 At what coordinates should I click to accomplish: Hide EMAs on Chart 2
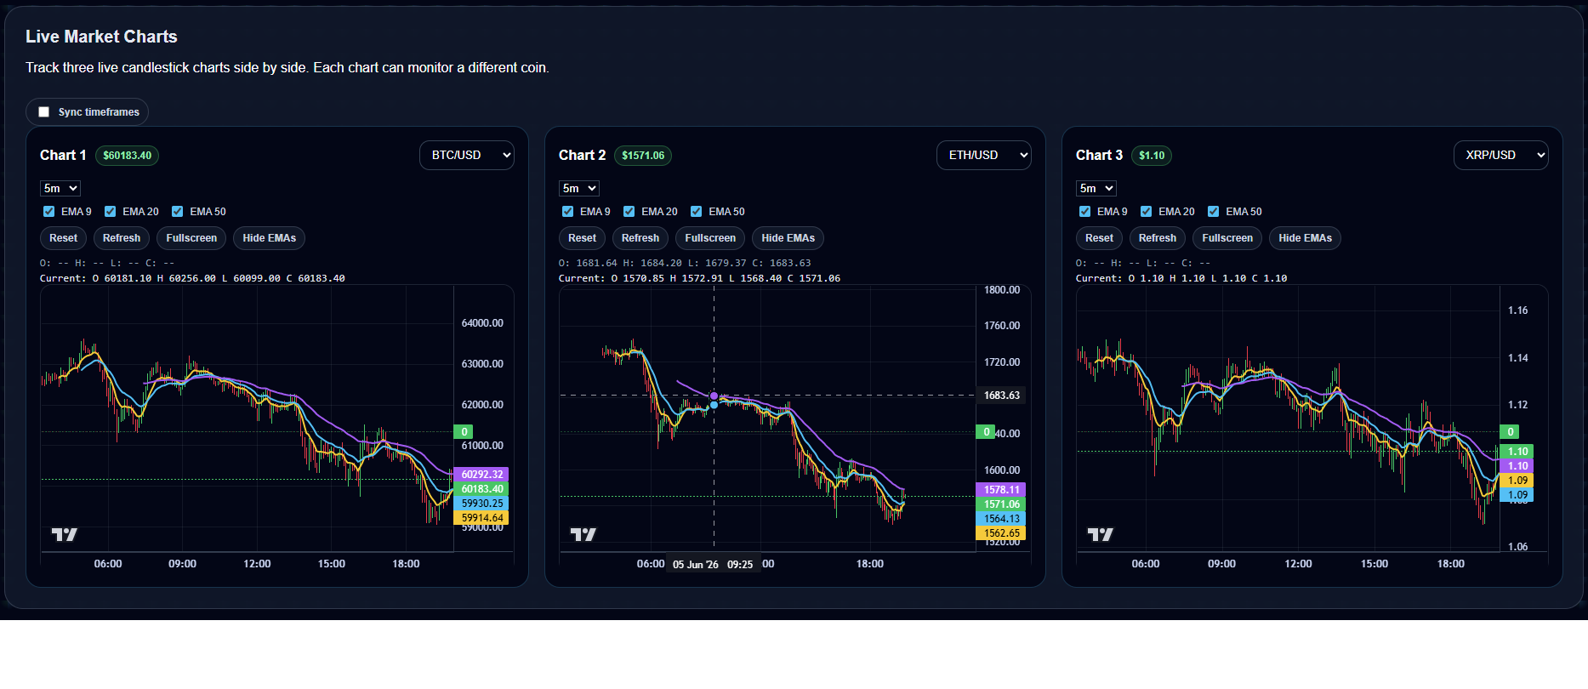(788, 238)
